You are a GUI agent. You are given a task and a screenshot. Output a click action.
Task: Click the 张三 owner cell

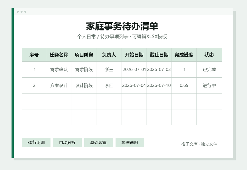point(109,70)
